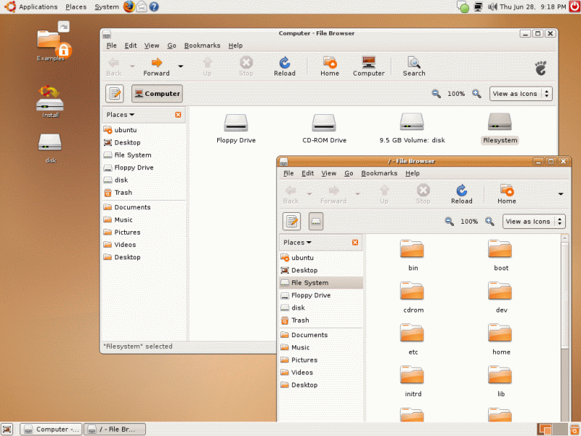
Task: Open the Places sidebar dropdown in Computer window
Action: pos(121,115)
